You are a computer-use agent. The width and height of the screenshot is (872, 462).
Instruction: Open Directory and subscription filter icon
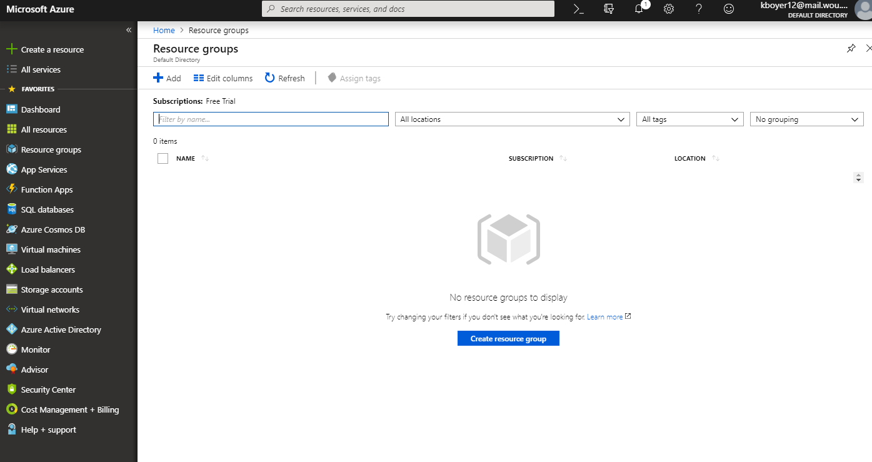(x=609, y=9)
